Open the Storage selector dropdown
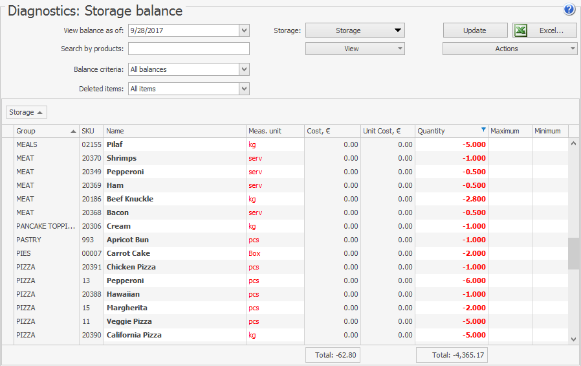The image size is (581, 366). (355, 30)
